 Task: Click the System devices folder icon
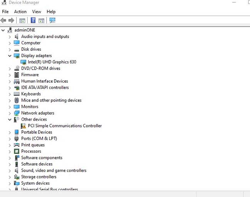(x=17, y=183)
